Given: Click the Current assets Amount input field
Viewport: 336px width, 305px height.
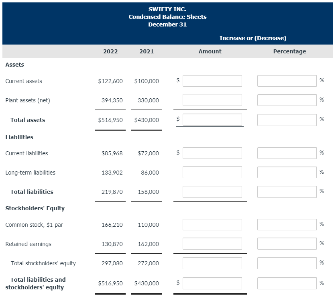Looking at the screenshot, I should (x=212, y=81).
